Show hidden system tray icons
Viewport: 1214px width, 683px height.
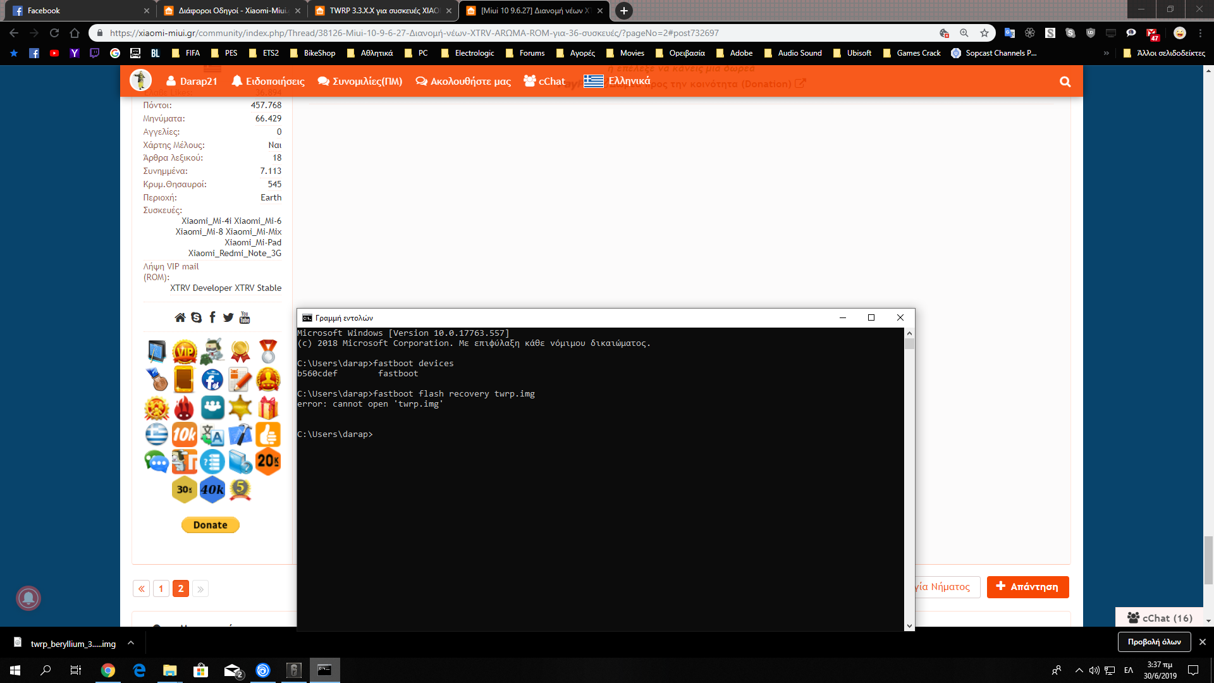pyautogui.click(x=1079, y=670)
